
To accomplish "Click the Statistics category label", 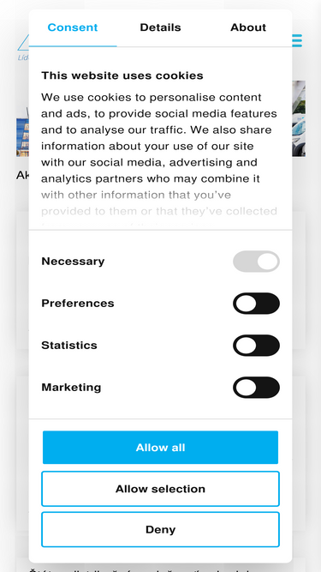I will coord(69,345).
